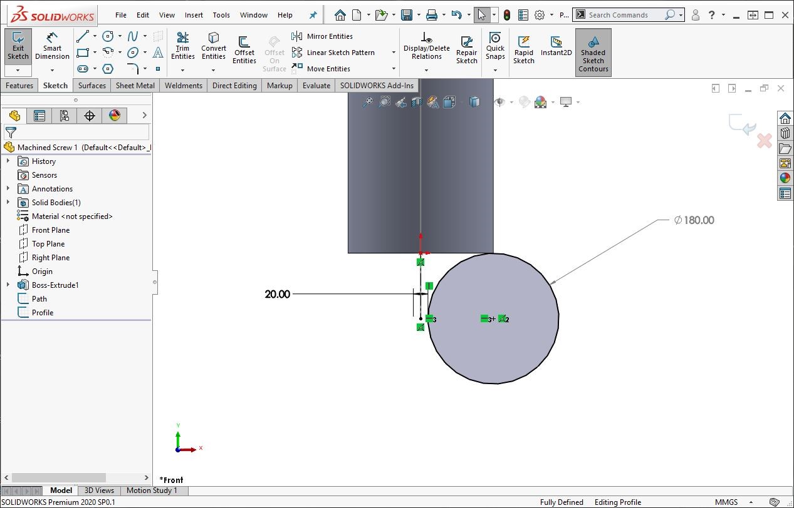Image resolution: width=794 pixels, height=508 pixels.
Task: Select the Line sketch tool
Action: pyautogui.click(x=83, y=36)
